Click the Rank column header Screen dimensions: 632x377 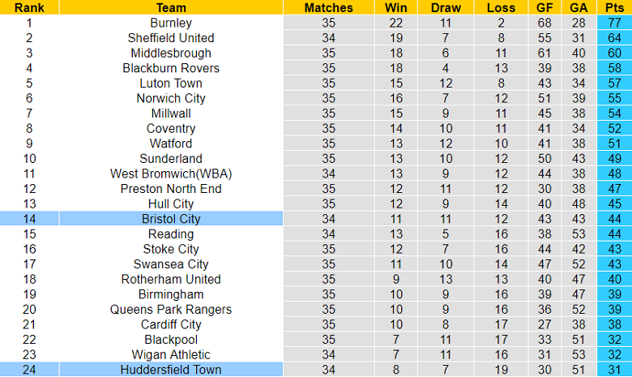29,7
